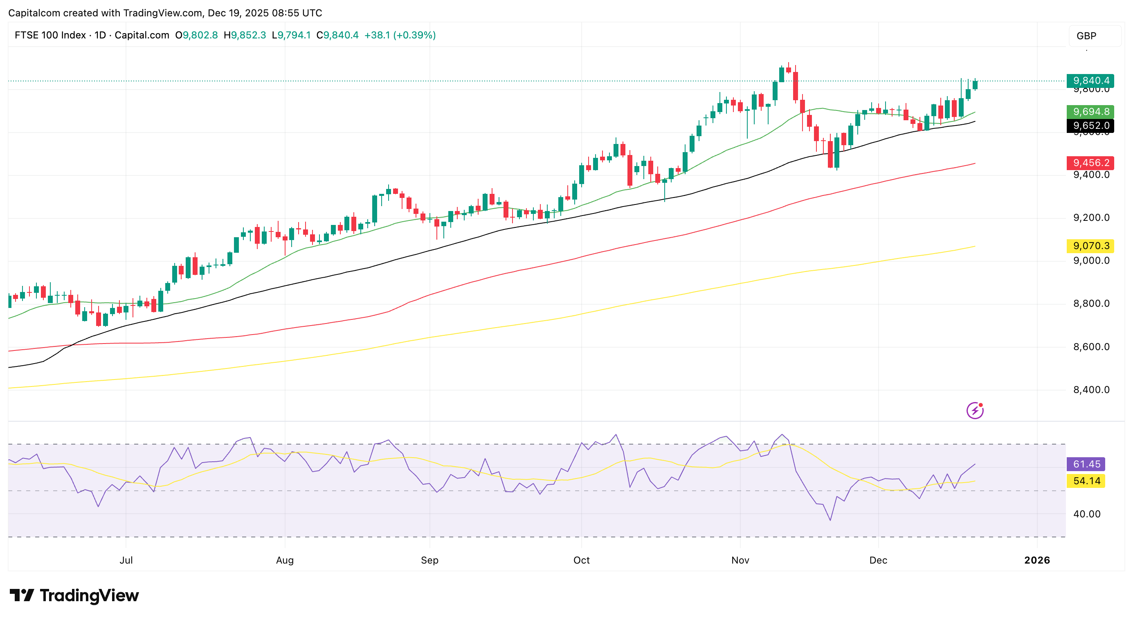This screenshot has width=1133, height=620.
Task: Click the yellow 54.14 RSI average label
Action: [1086, 481]
